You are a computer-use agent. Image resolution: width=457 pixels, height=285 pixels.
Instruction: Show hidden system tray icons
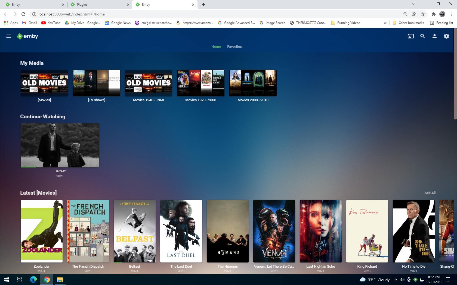(396, 280)
